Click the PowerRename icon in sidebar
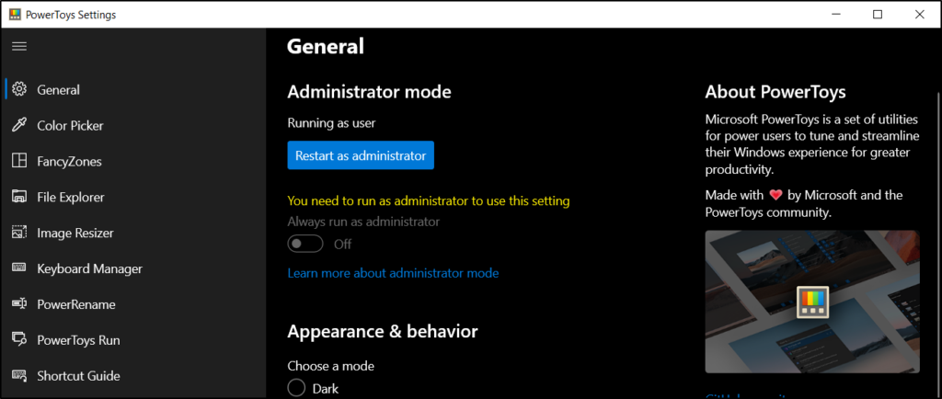The image size is (942, 399). 18,304
